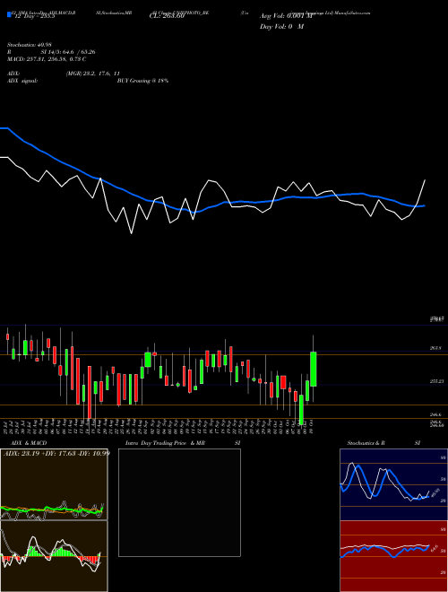Click the white price line's final peak
448x592 pixels.
425,180
